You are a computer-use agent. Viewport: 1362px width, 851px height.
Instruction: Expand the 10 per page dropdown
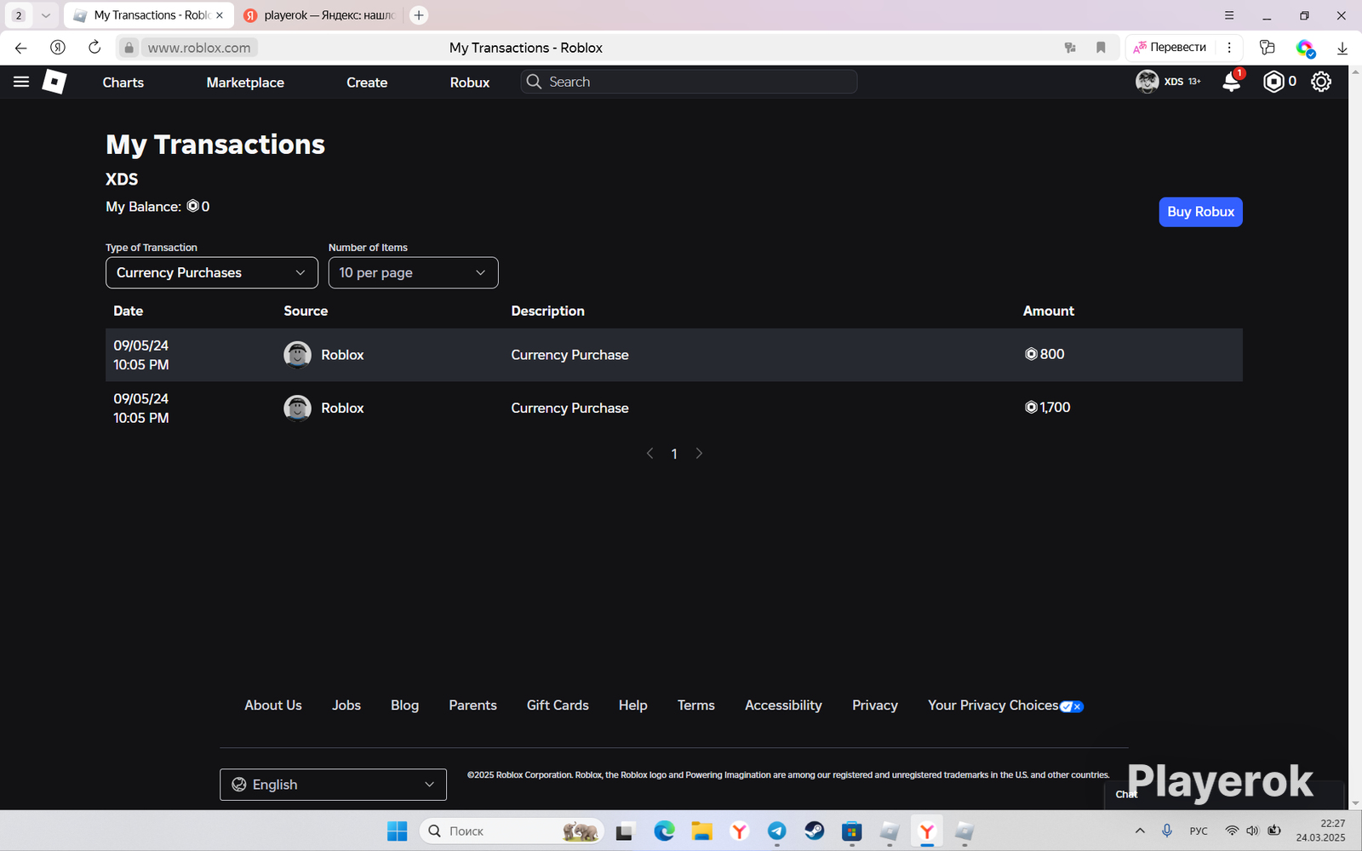pos(413,272)
